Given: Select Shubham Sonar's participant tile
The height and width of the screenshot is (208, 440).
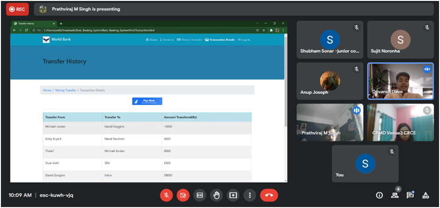Looking at the screenshot, I should [x=330, y=39].
